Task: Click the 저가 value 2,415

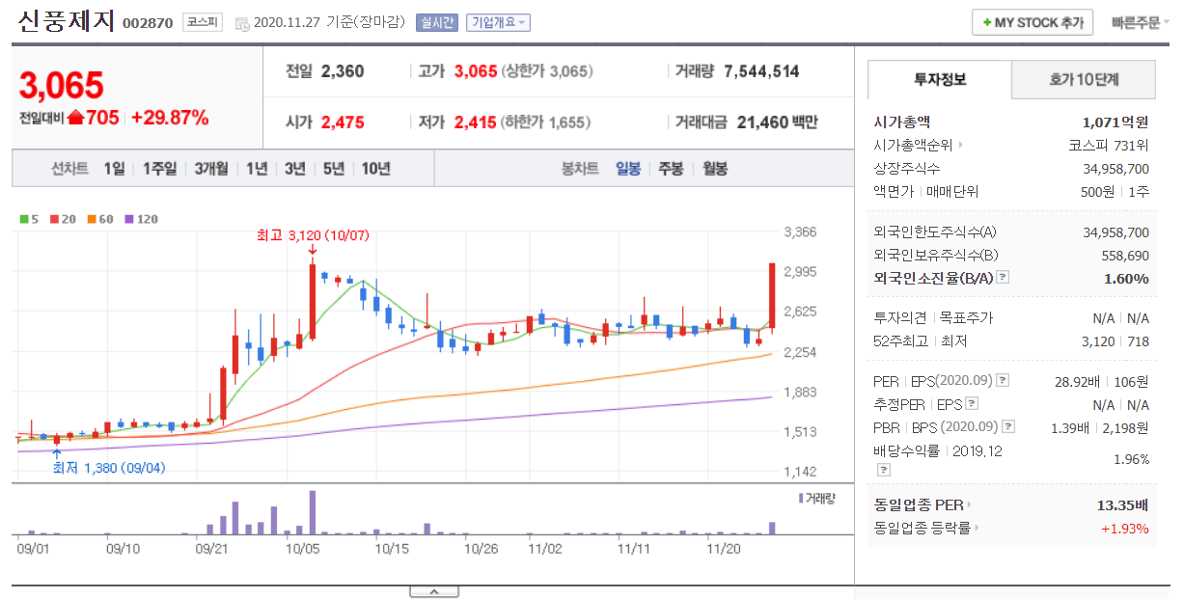Action: pyautogui.click(x=475, y=123)
